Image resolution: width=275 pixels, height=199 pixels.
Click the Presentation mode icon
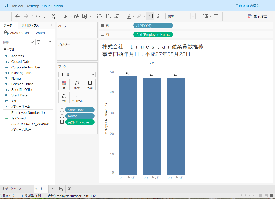pos(216,16)
